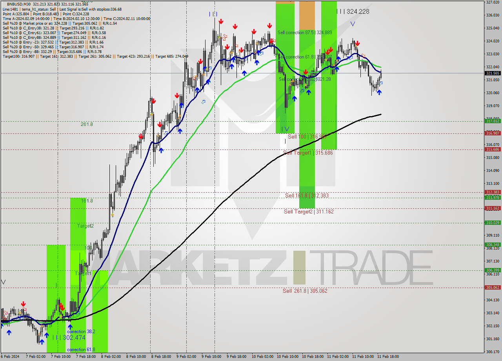This screenshot has width=502, height=361.
Task: Select the 'Sell 261.8 | 305.062' label
Action: 305,291
